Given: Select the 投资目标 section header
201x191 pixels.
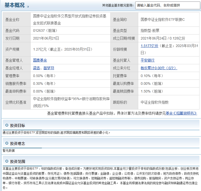Looking at the screenshot, I should 17,125.
